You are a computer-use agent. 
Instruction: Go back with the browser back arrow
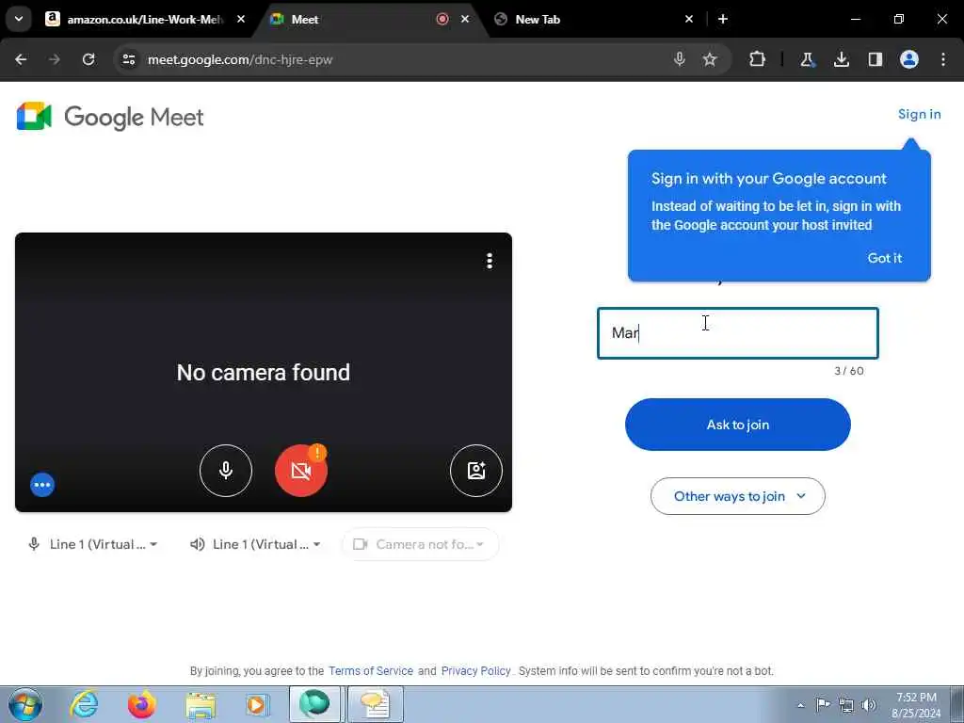pos(21,59)
